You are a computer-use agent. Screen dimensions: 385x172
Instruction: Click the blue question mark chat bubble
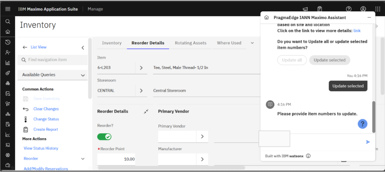[362, 124]
